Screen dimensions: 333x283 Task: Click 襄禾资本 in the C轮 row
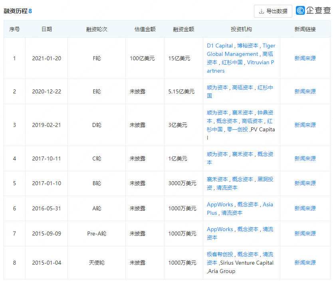tap(243, 154)
